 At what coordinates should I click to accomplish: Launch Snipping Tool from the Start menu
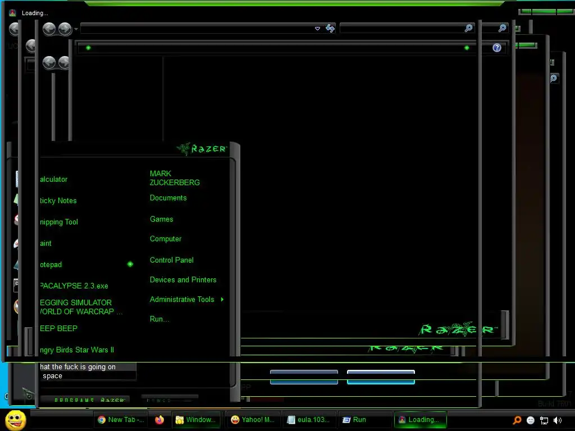tap(58, 222)
